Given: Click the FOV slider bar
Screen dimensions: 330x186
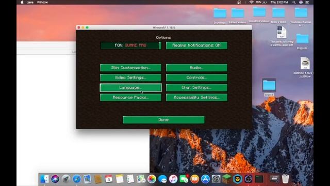Looking at the screenshot, I should point(130,45).
